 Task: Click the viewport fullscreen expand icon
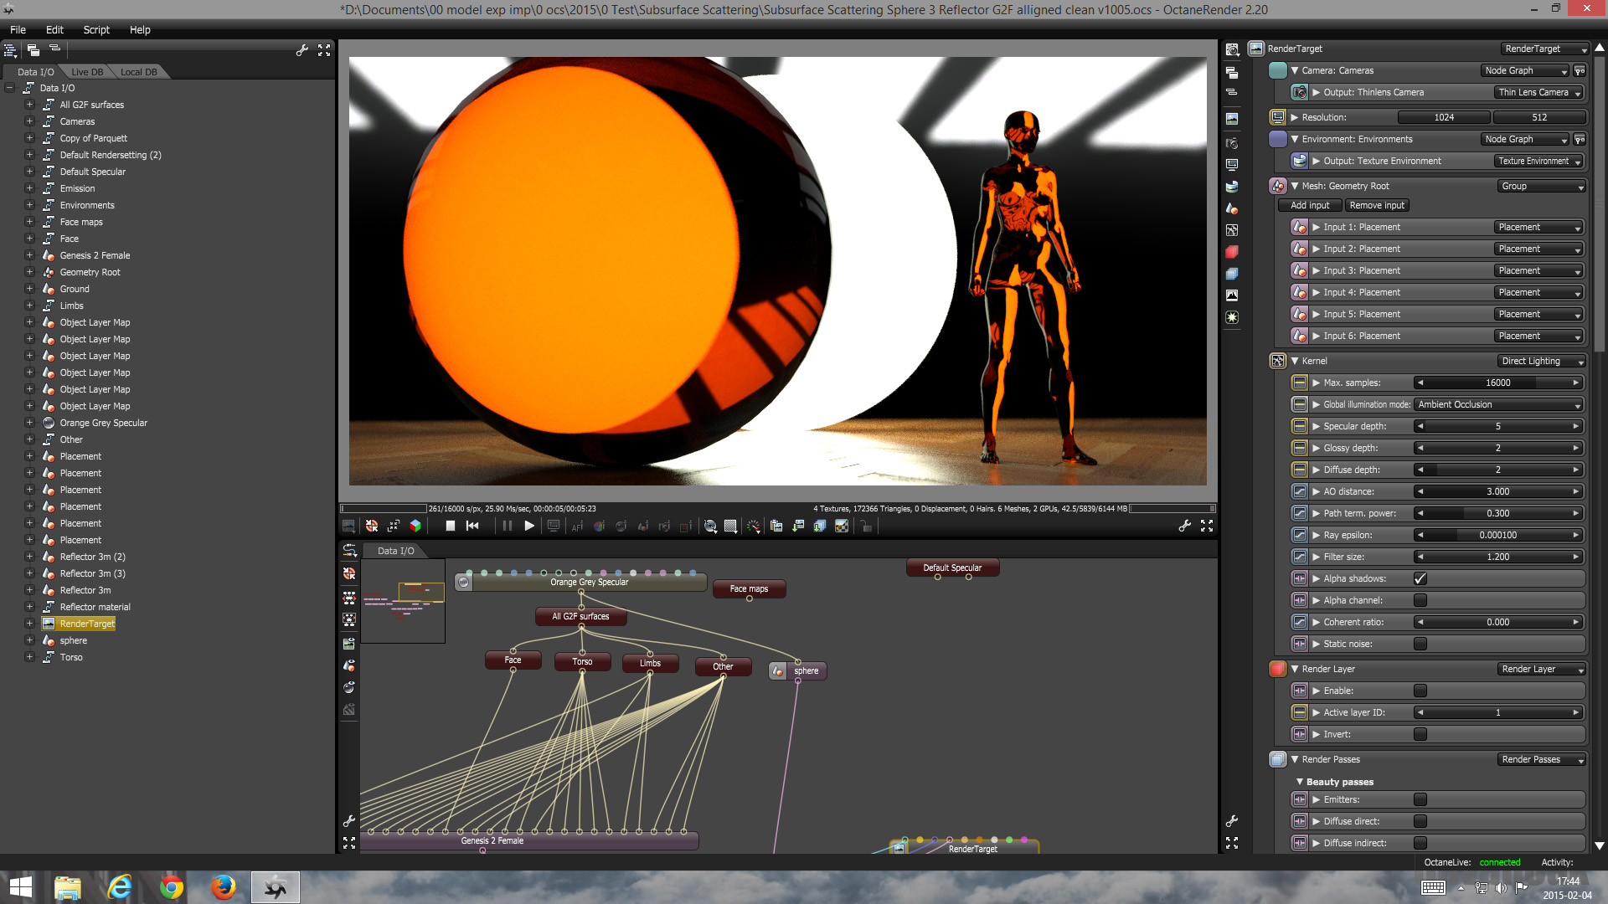pos(1207,526)
